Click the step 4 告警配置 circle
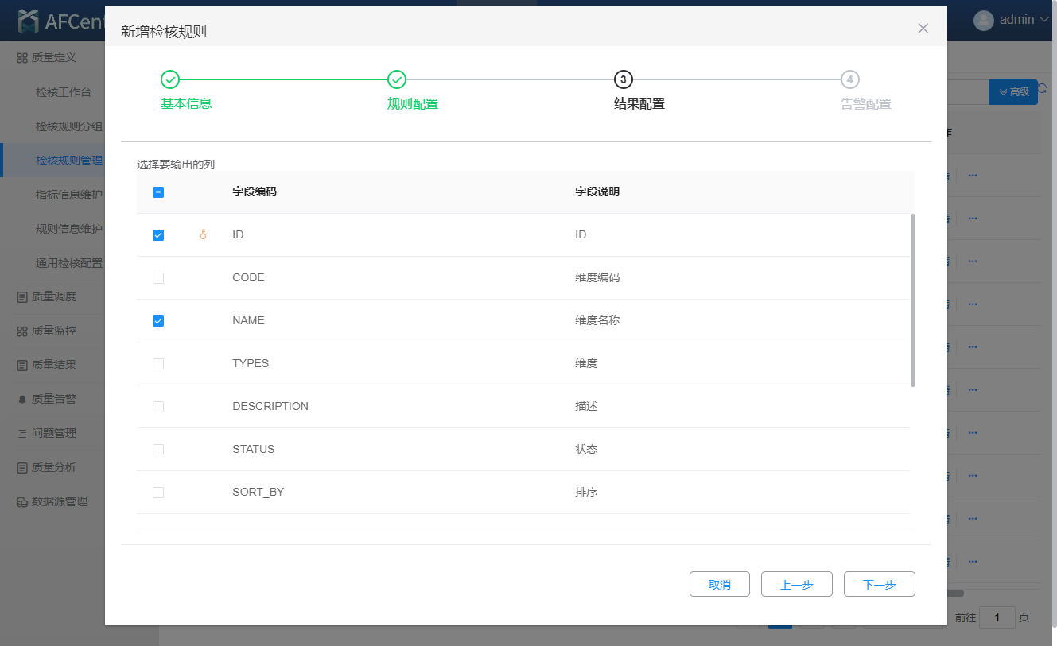This screenshot has width=1057, height=646. click(850, 79)
